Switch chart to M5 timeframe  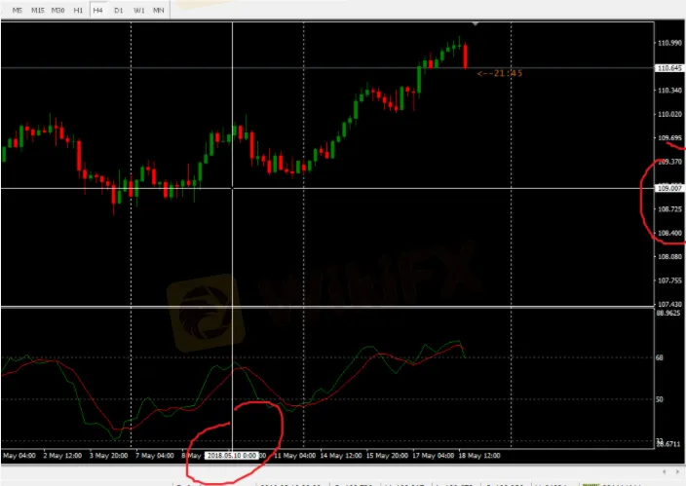pyautogui.click(x=18, y=10)
